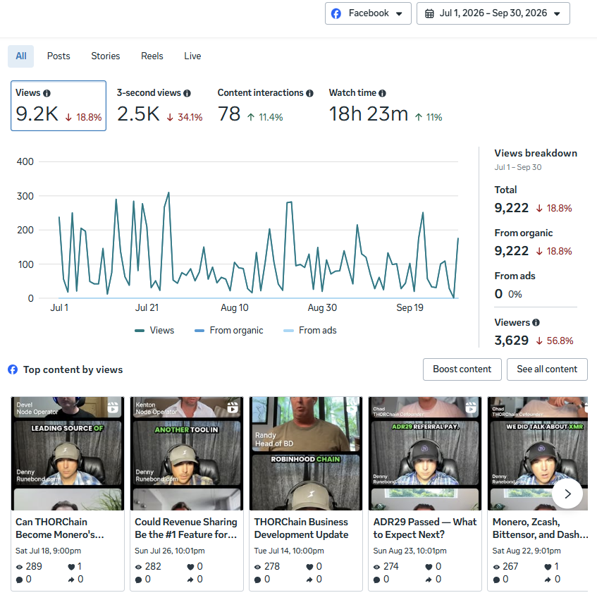Toggle the From organic legend series
Screen dimensions: 597x600
click(228, 331)
